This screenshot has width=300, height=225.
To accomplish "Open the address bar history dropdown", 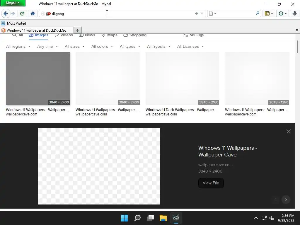I will point(202,13).
